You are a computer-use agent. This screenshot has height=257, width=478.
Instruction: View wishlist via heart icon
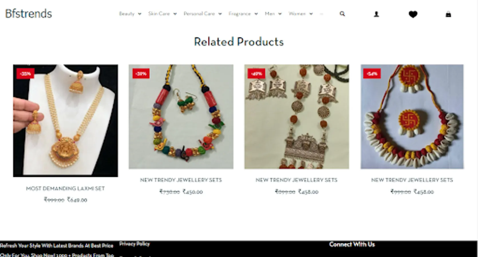(x=413, y=14)
